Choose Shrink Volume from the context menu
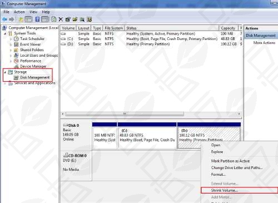Viewport: 278px width, 203px height. [239, 190]
